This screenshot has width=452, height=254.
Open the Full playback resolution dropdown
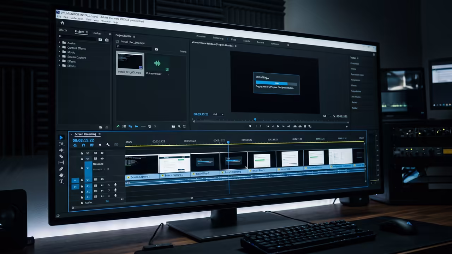point(218,114)
